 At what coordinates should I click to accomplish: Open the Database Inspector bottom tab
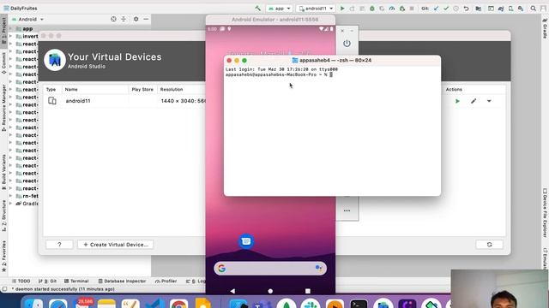pos(122,281)
